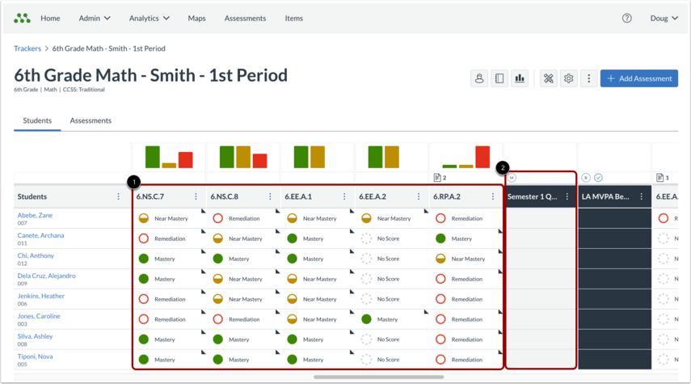The width and height of the screenshot is (691, 384).
Task: Open the help question mark icon
Action: click(626, 18)
